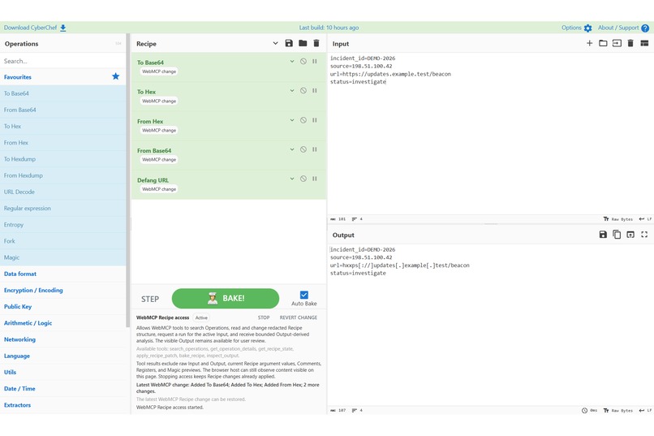Image resolution: width=654 pixels, height=436 pixels.
Task: Set breakpoint on To Hex operation
Action: (x=315, y=91)
